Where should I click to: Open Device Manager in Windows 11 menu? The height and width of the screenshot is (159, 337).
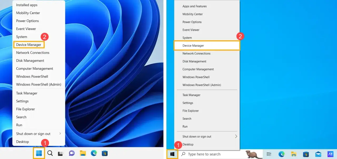(39, 45)
